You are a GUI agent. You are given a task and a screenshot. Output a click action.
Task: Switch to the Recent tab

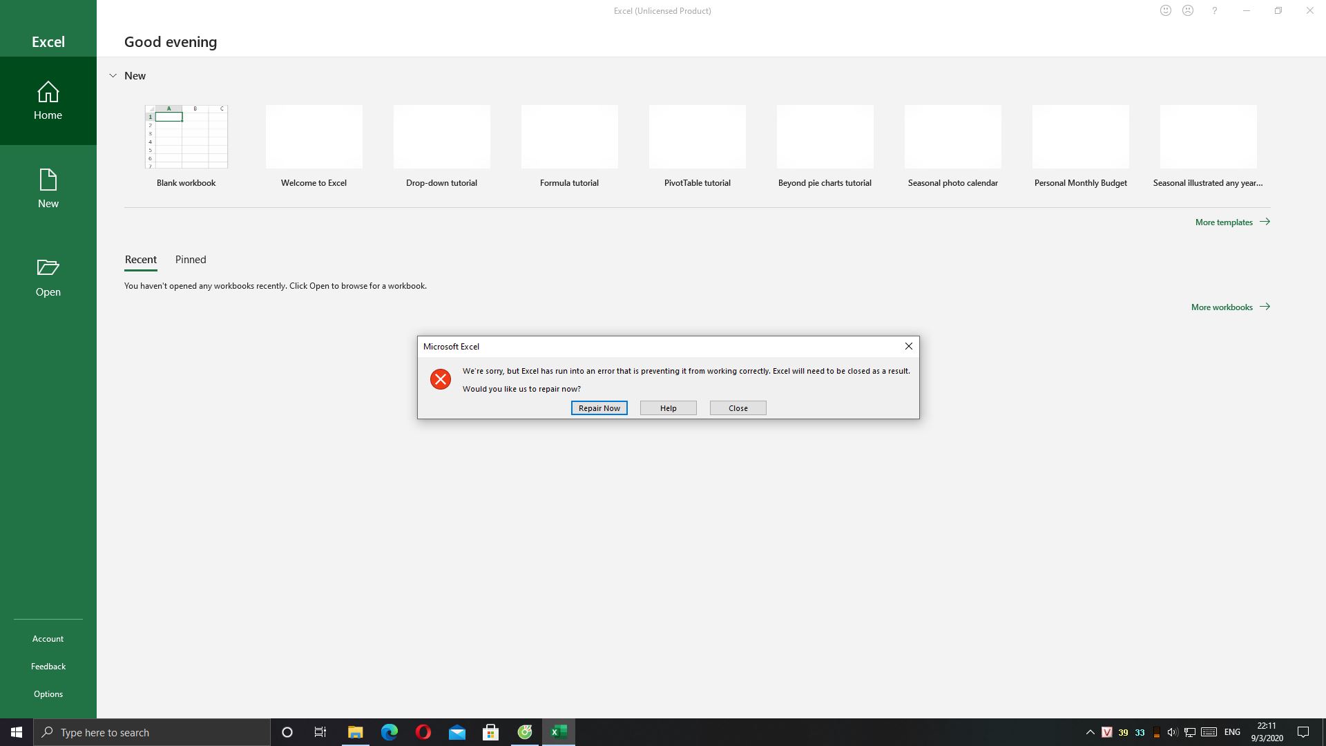click(141, 260)
